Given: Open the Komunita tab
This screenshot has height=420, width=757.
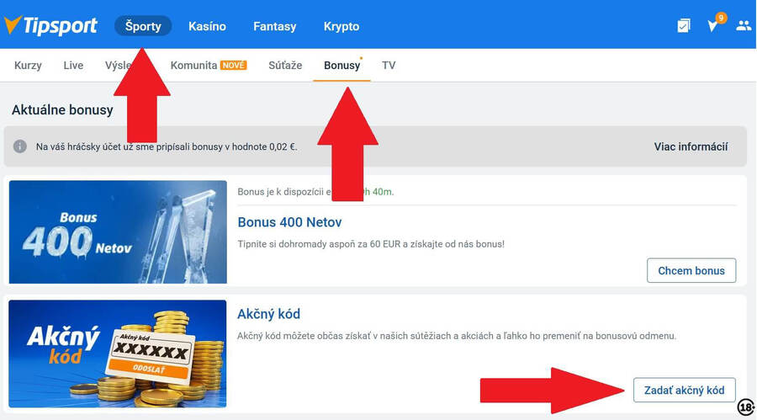Looking at the screenshot, I should [209, 66].
